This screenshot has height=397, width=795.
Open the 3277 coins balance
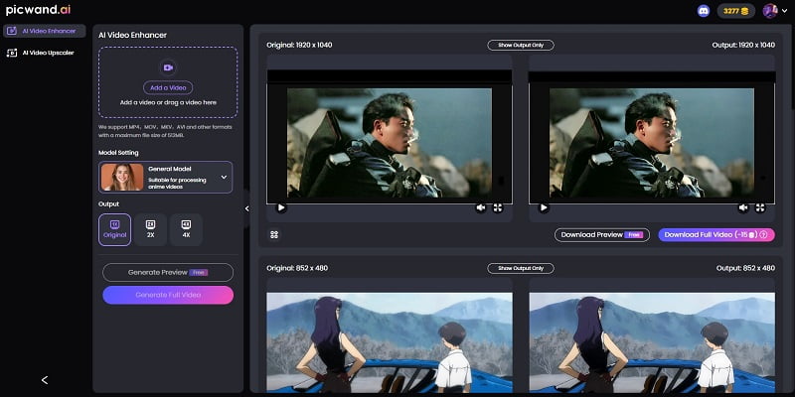tap(735, 11)
